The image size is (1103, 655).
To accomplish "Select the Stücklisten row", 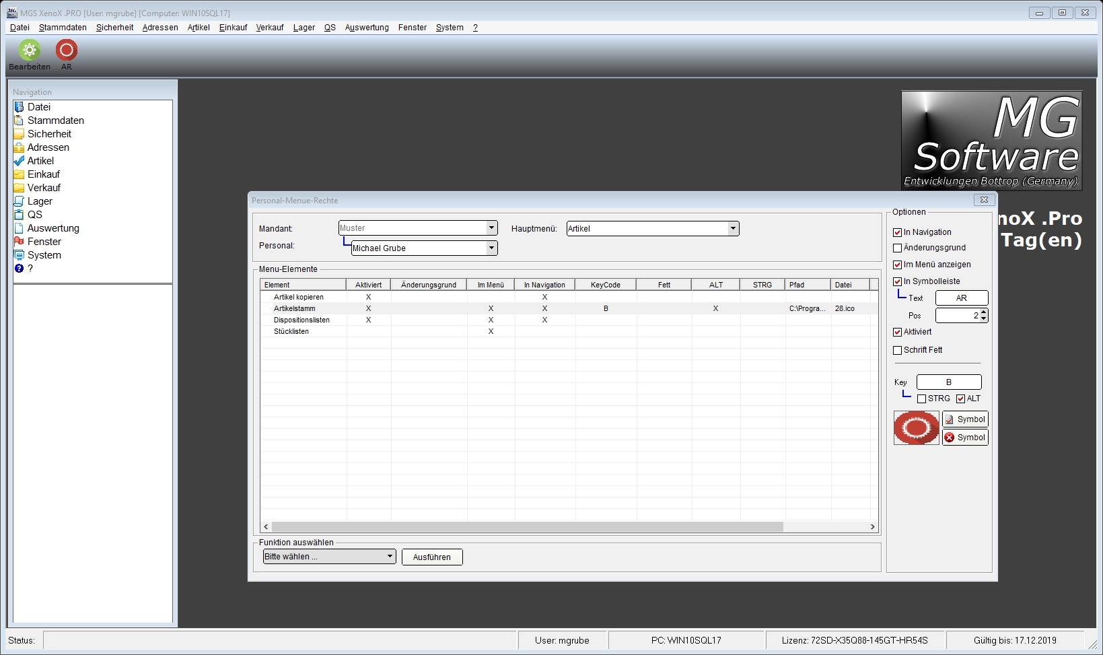I will (x=569, y=331).
